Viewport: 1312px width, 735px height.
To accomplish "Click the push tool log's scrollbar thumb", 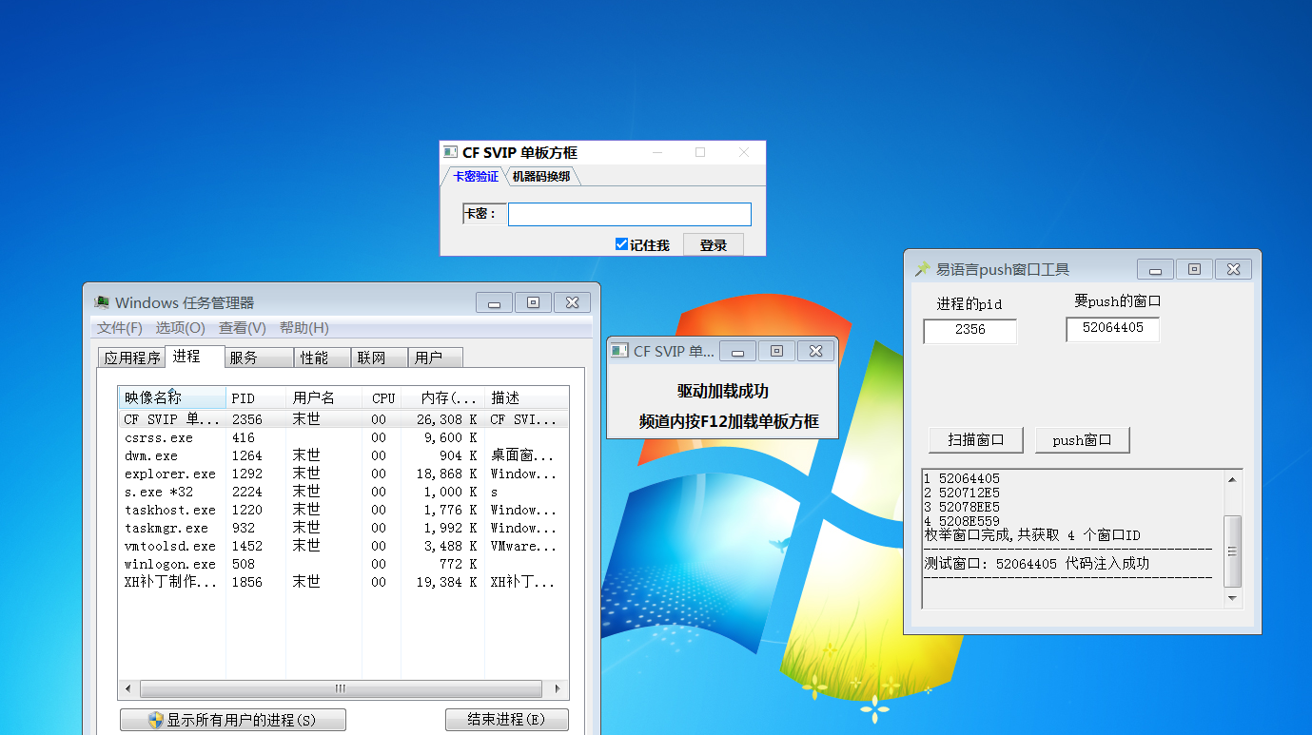I will pos(1233,551).
